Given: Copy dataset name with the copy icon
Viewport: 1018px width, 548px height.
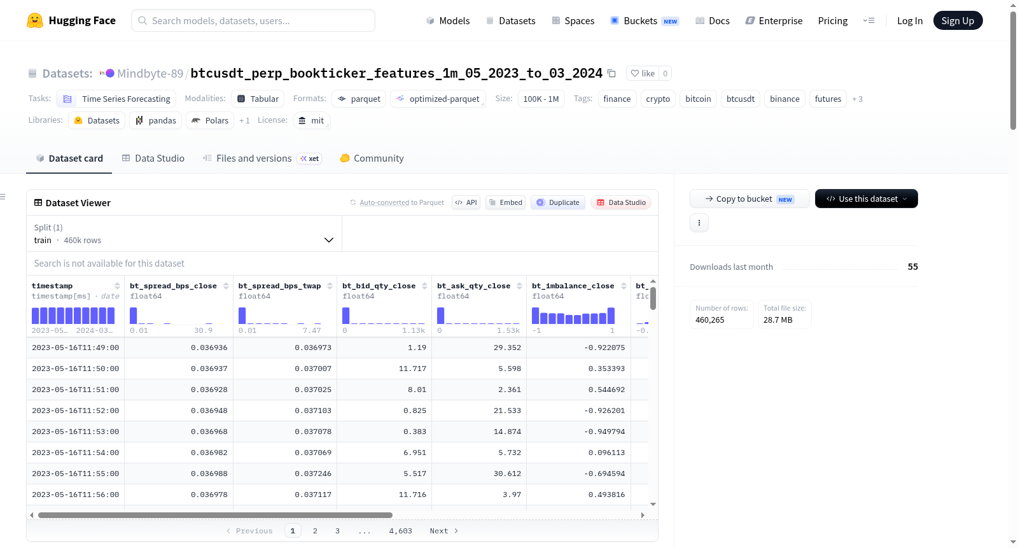Looking at the screenshot, I should [x=612, y=73].
